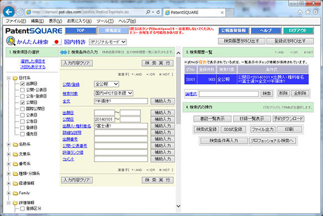323x216 pixels.
Task: Open favorites star icon
Action: pos(308,12)
